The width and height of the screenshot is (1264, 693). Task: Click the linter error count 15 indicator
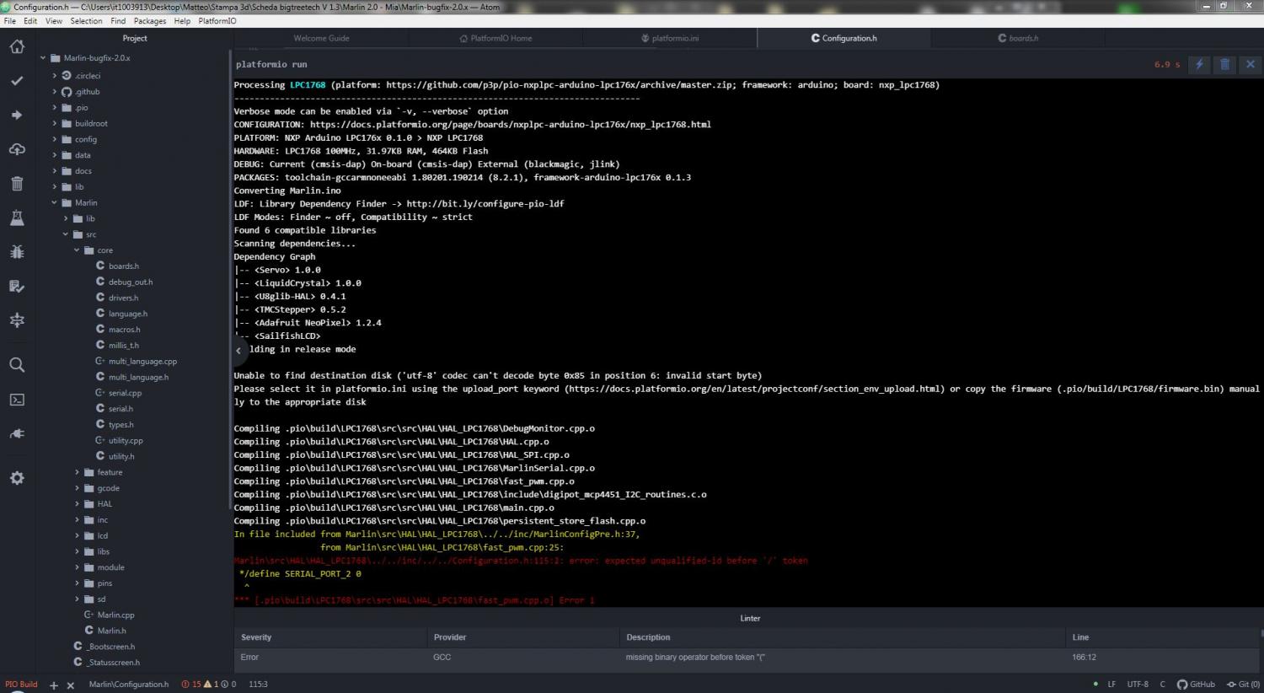191,685
